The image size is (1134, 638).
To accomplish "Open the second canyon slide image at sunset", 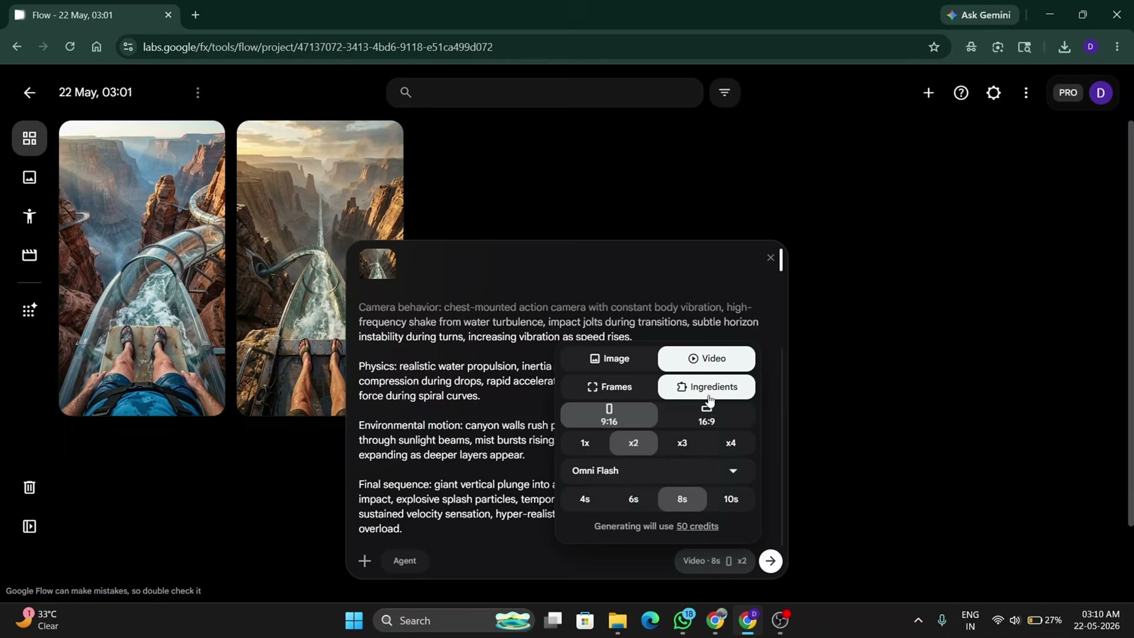I will pyautogui.click(x=320, y=180).
